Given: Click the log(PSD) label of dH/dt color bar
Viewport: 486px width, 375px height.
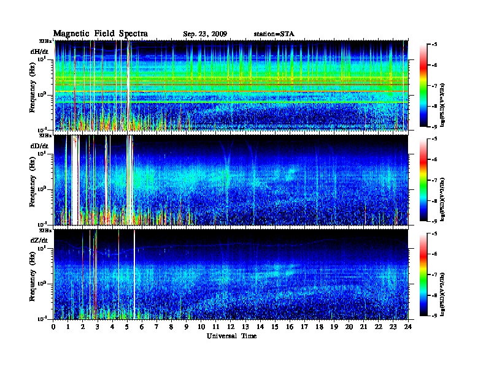Looking at the screenshot, I should (443, 105).
